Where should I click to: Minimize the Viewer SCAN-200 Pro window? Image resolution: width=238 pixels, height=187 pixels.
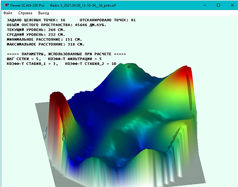(x=205, y=5)
